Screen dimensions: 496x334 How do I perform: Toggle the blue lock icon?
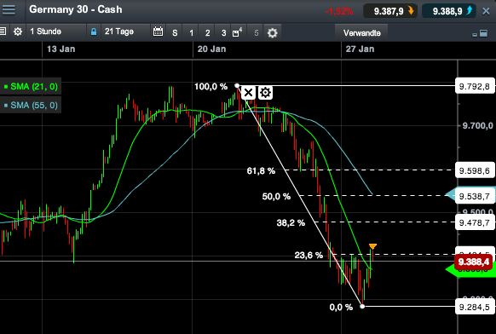tap(94, 32)
